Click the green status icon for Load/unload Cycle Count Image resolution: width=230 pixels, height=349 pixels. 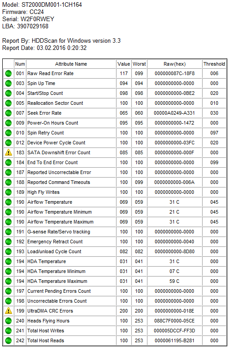pyautogui.click(x=9, y=251)
